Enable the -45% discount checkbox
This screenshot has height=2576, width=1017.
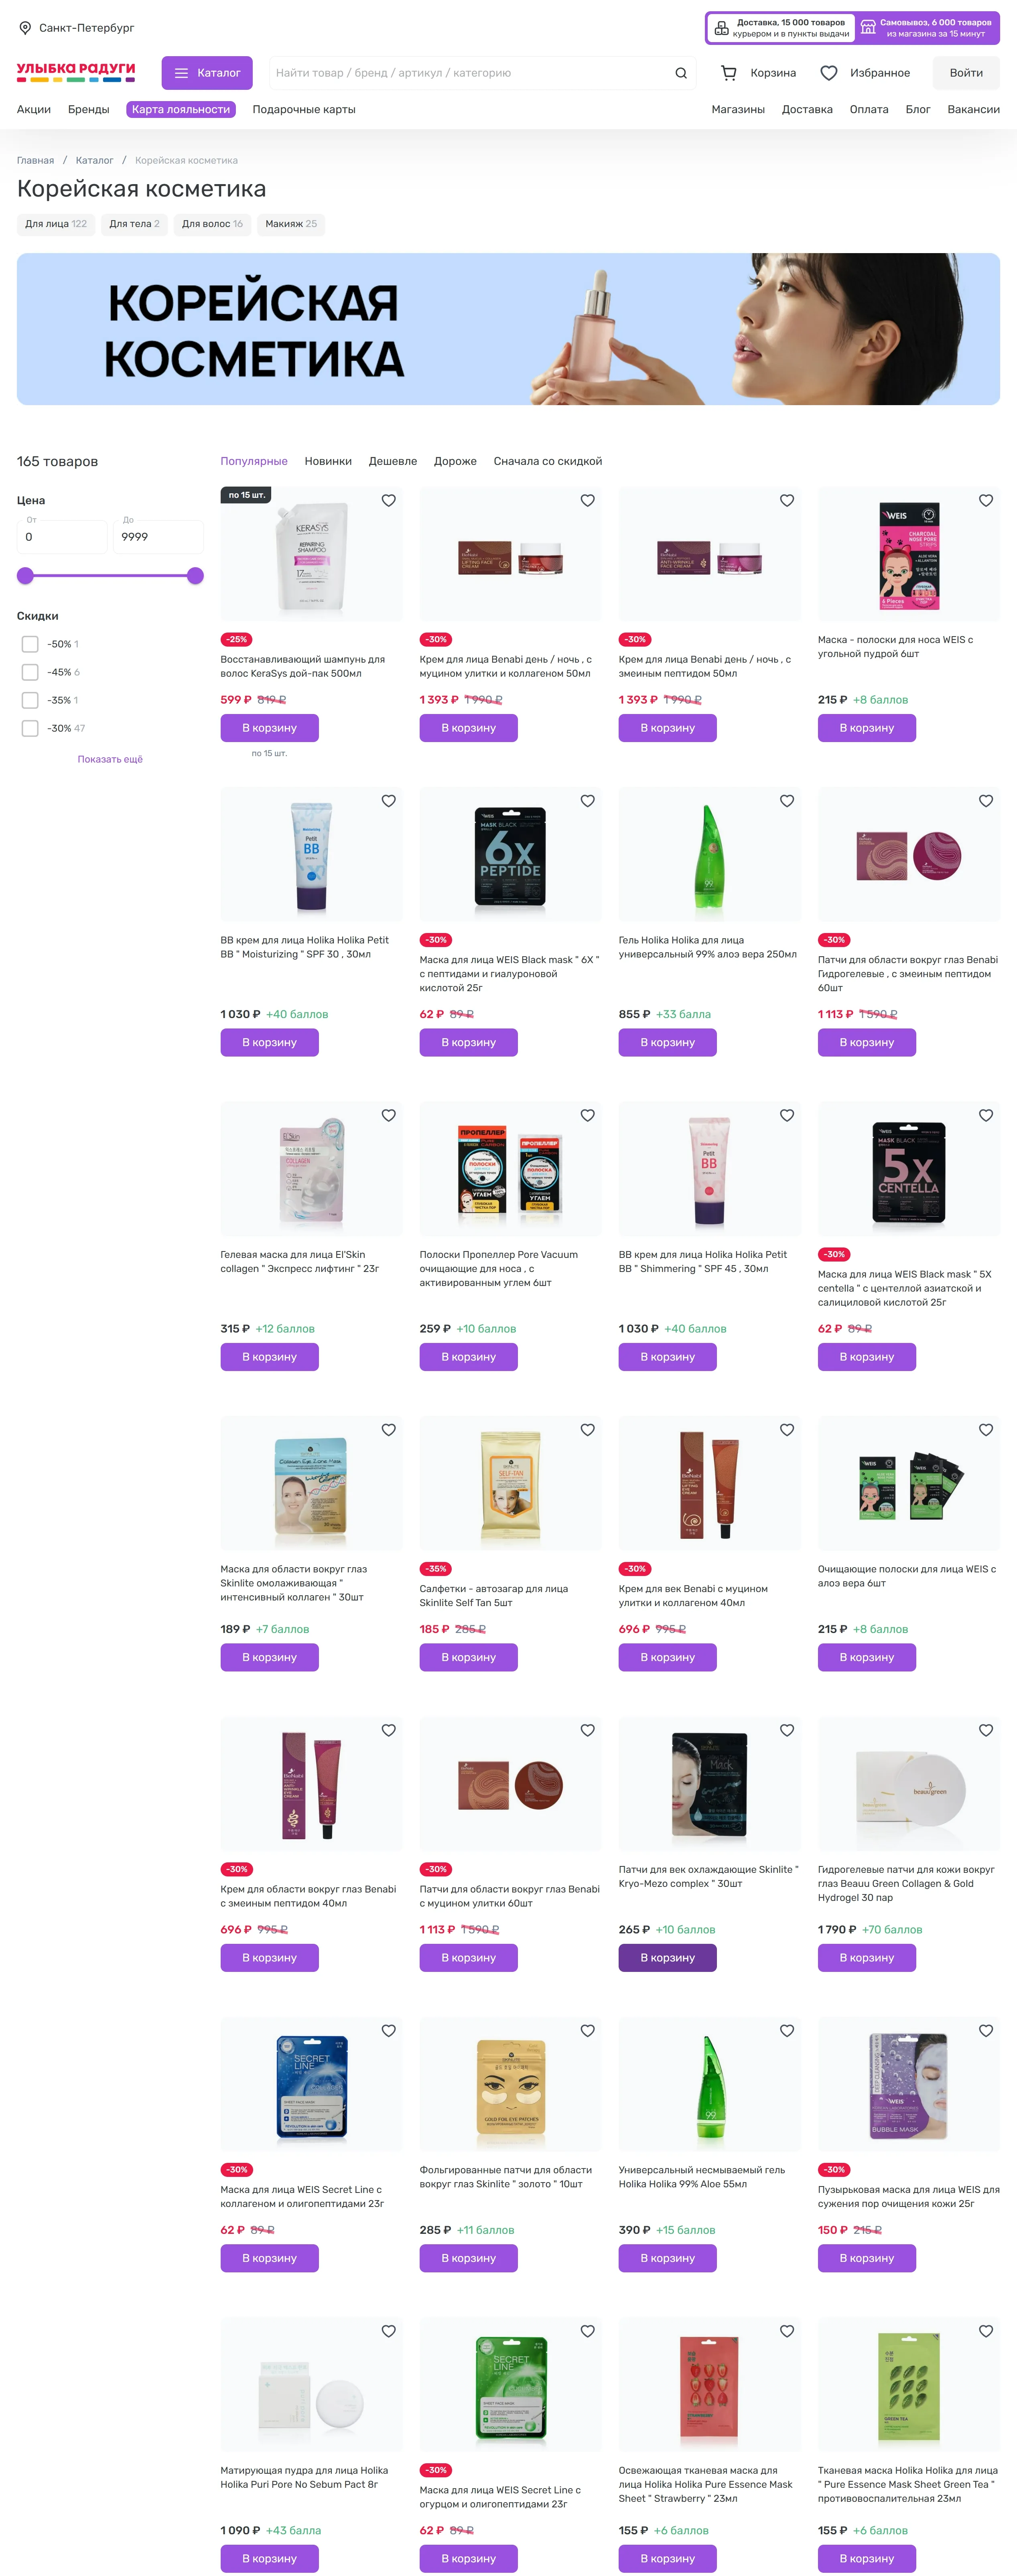click(x=30, y=672)
